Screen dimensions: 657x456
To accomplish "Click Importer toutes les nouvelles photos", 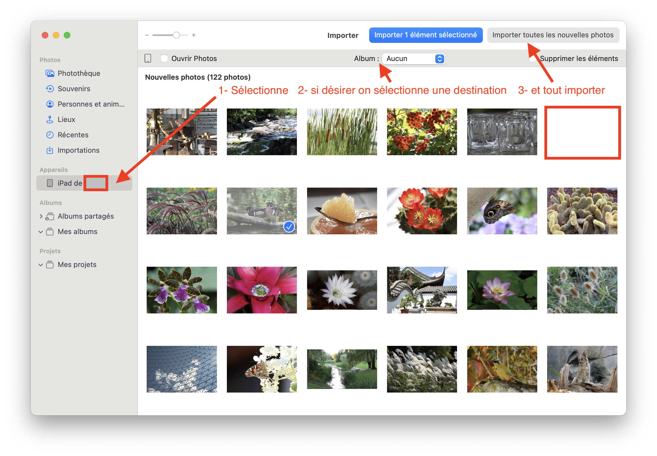I will click(553, 35).
